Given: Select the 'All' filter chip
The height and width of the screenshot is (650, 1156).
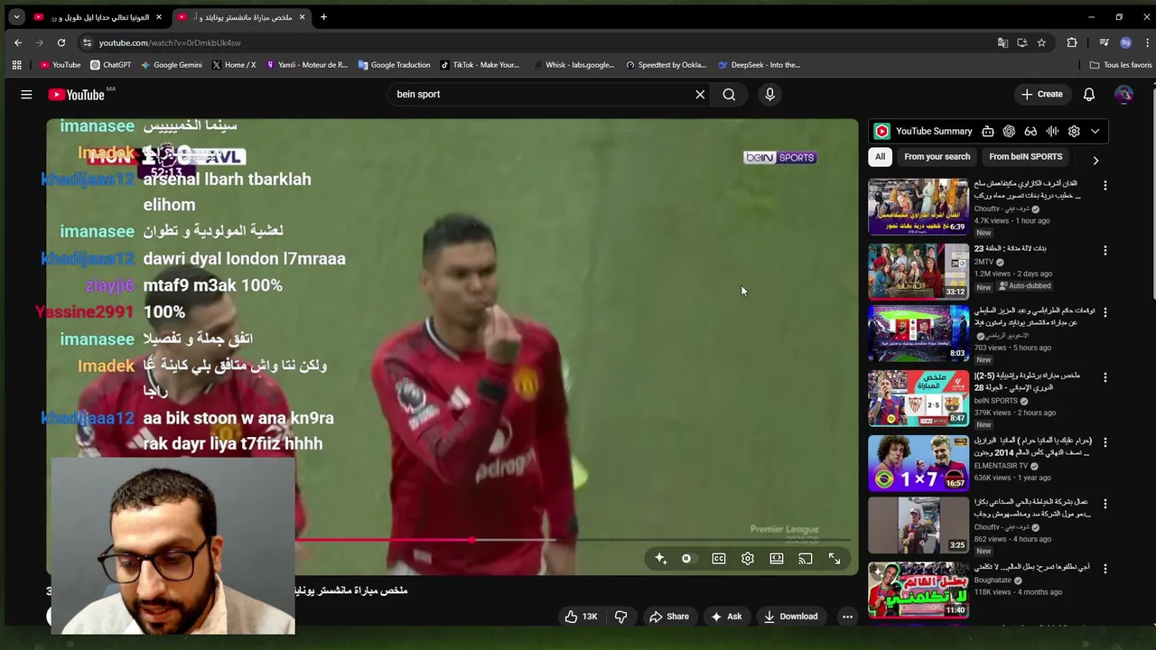Looking at the screenshot, I should point(880,156).
